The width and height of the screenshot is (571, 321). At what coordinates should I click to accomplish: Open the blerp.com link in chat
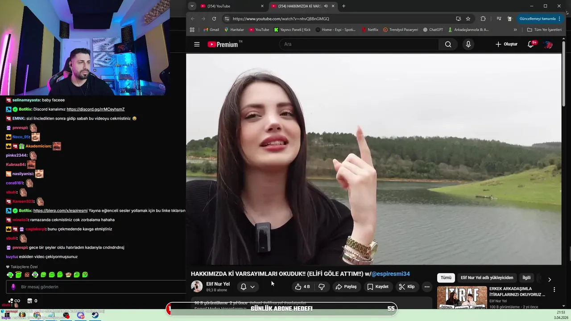tap(60, 210)
